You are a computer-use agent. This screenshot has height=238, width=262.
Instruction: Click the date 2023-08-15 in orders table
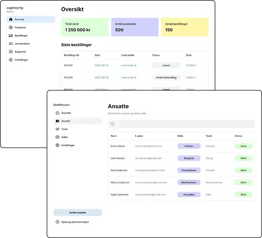tap(102, 65)
